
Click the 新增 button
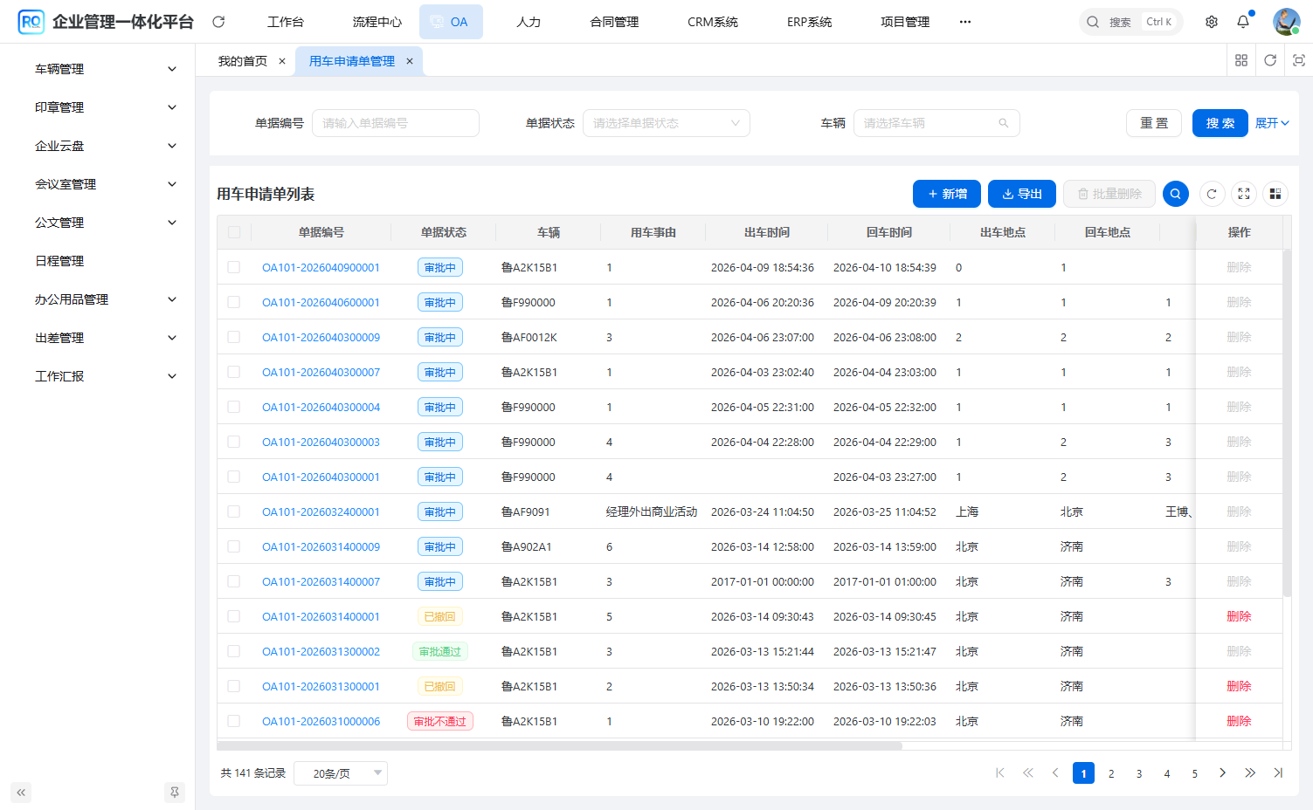[947, 194]
